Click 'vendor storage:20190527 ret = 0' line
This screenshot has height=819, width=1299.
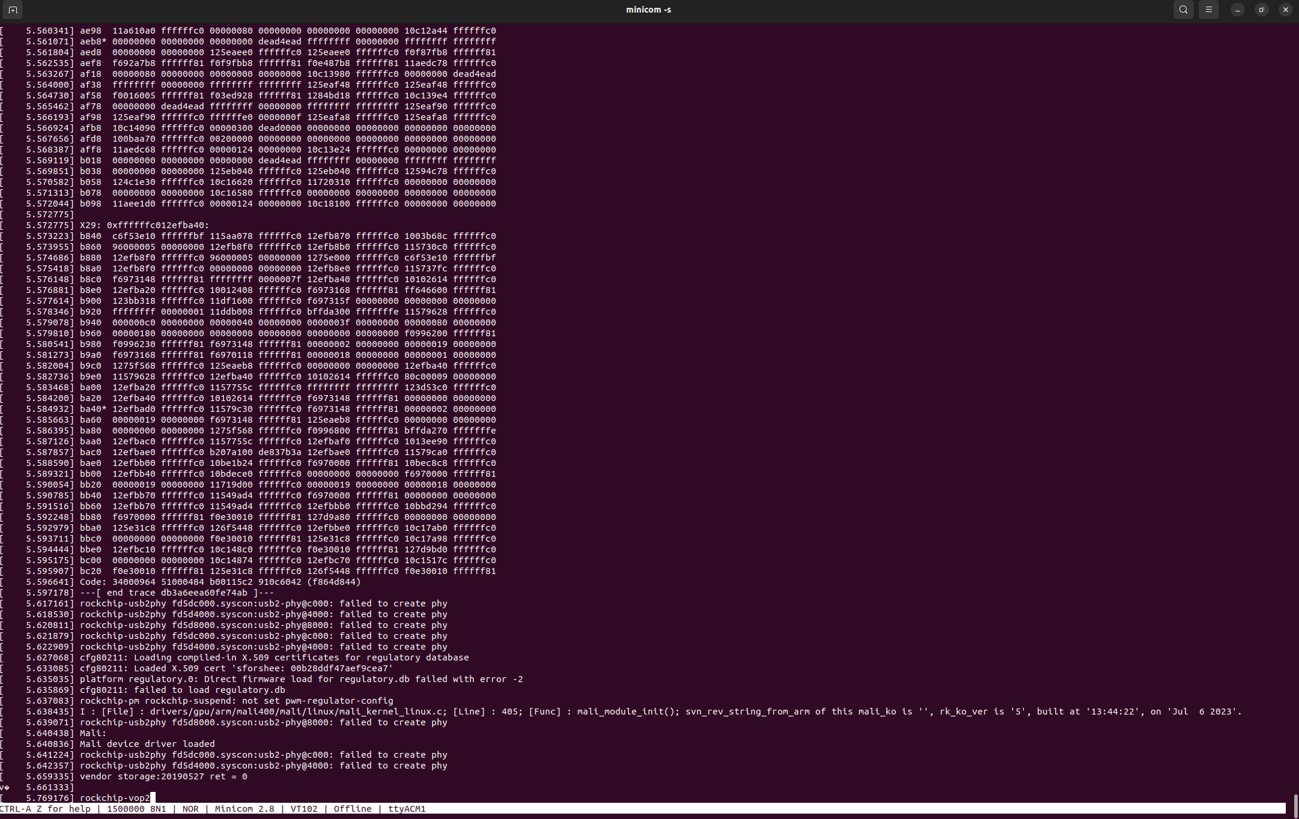click(163, 776)
